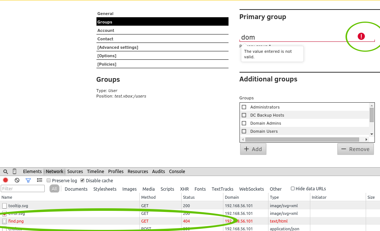Tick the Hide data URLs checkbox
Viewport: 380px width, 231px height.
pos(293,188)
